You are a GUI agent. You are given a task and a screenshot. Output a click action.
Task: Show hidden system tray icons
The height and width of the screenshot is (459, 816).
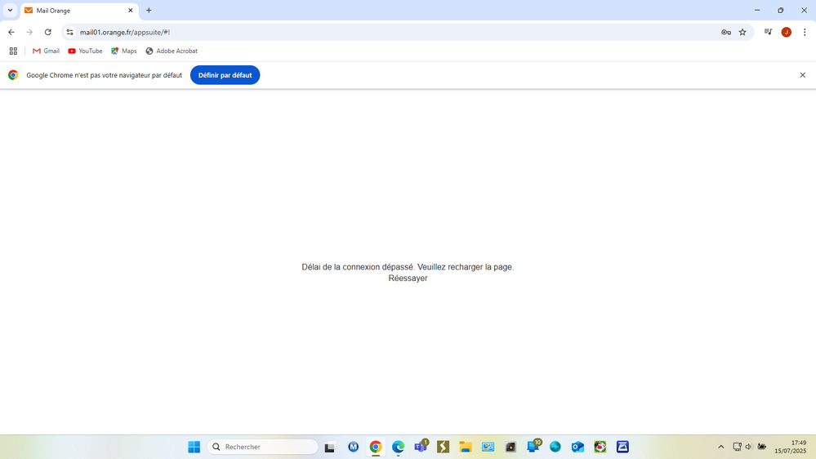(720, 447)
